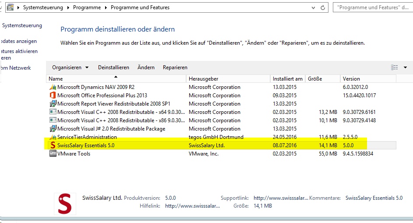Click the Report Viewer Redistributable installer icon
Image resolution: width=413 pixels, height=223 pixels.
[x=53, y=104]
